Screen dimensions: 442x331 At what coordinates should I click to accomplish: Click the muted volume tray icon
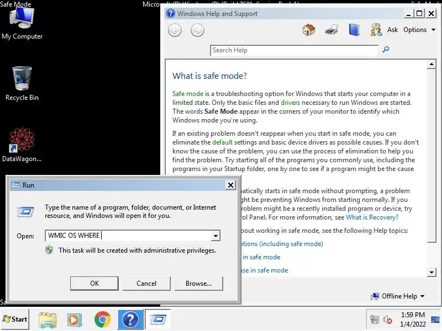[x=388, y=320]
